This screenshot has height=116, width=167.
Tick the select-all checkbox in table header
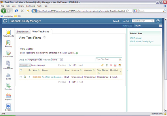[21, 70]
